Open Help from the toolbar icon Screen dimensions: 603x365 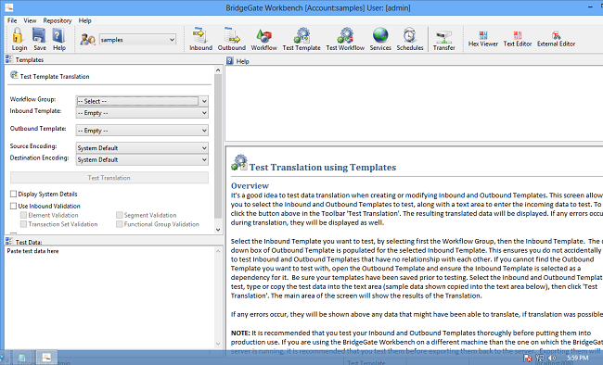point(58,35)
